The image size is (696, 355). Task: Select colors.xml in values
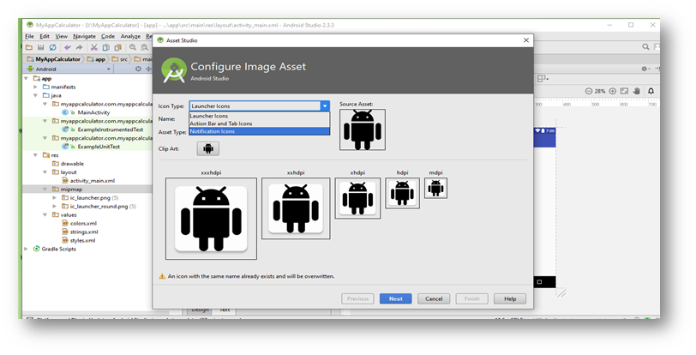[83, 224]
